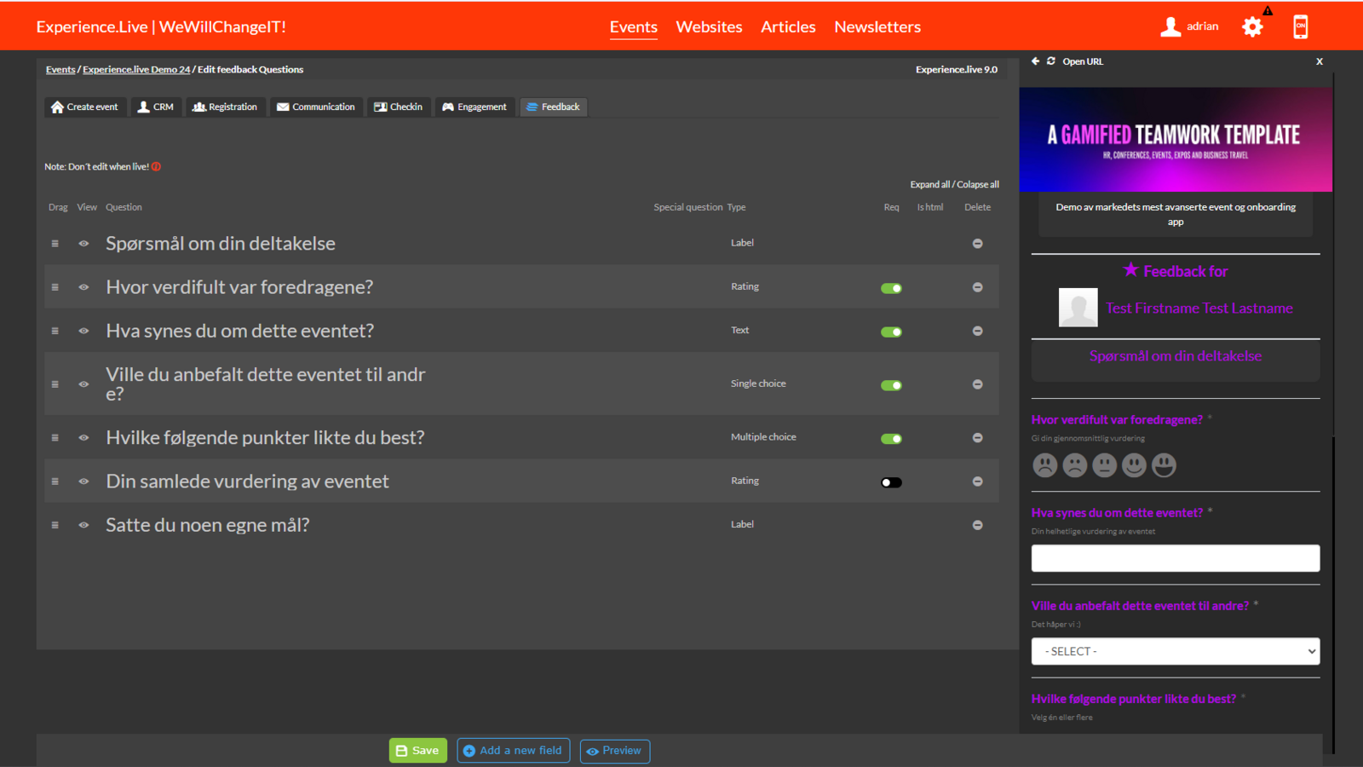
Task: Click 'Add a new field' button
Action: pyautogui.click(x=513, y=751)
